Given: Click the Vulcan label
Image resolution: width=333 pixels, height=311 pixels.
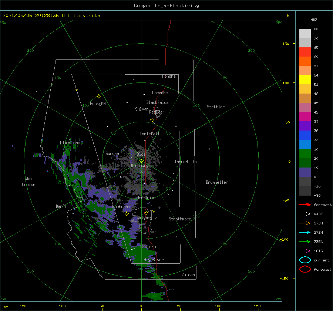Looking at the screenshot, I should [x=188, y=275].
